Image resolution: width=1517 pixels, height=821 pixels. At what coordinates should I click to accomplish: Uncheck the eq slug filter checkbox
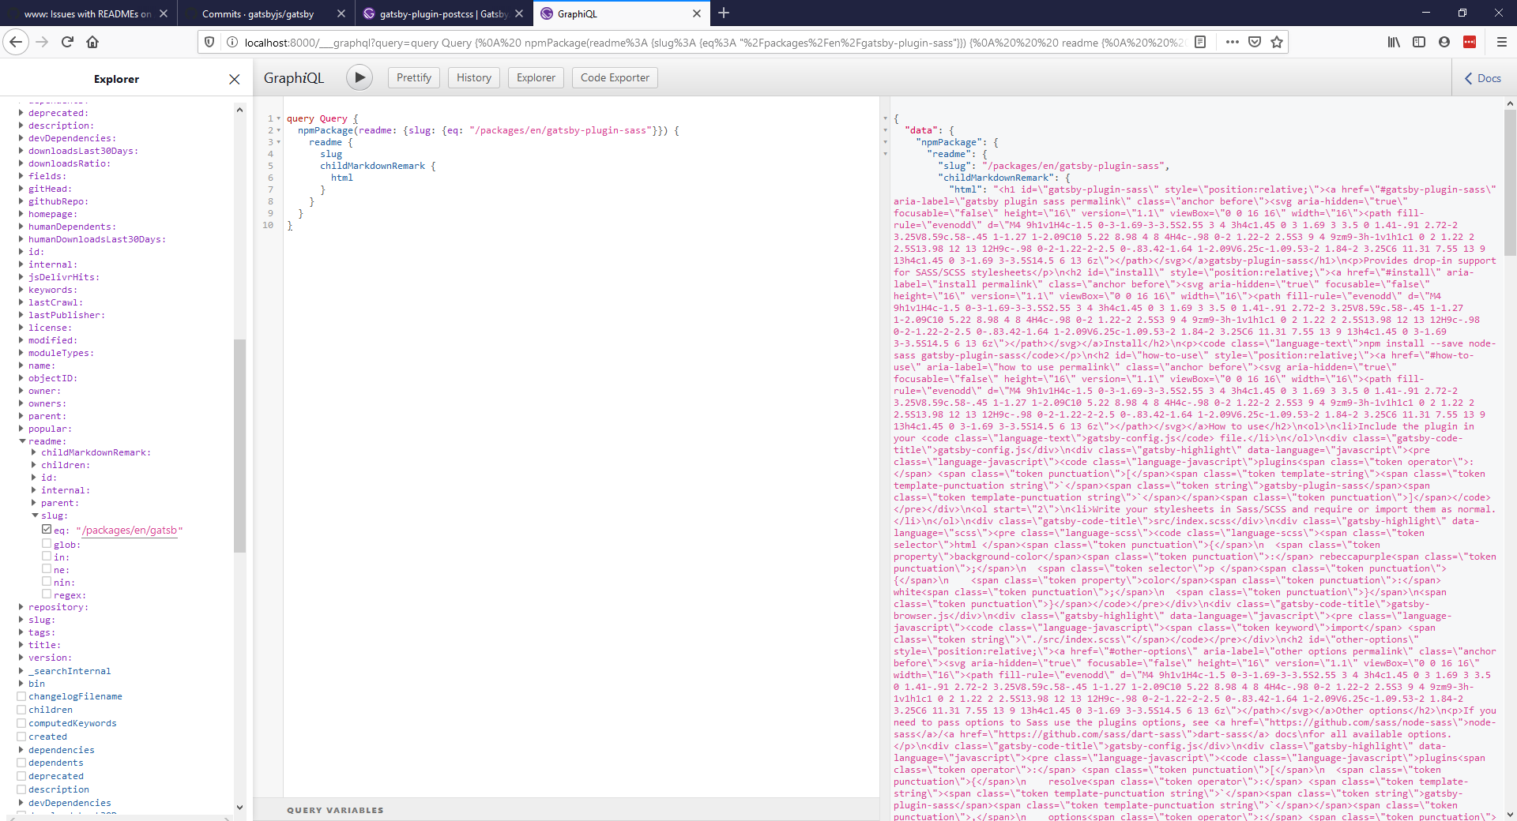click(47, 530)
